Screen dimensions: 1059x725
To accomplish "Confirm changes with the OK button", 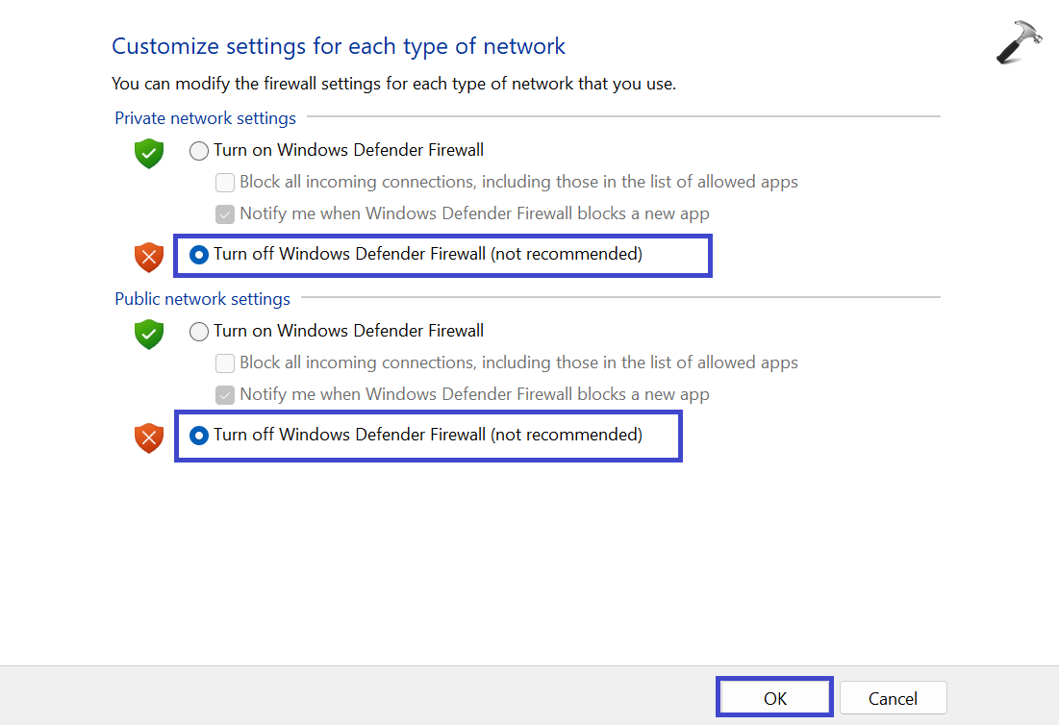I will click(775, 698).
